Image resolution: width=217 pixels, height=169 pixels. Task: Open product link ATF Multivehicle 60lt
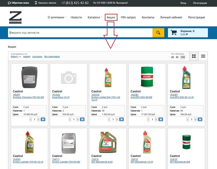(x=180, y=162)
